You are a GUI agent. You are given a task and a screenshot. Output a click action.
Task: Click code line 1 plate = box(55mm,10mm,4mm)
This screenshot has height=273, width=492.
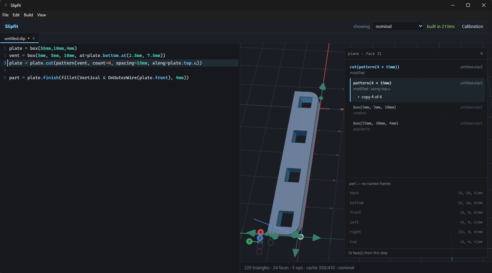(x=43, y=48)
